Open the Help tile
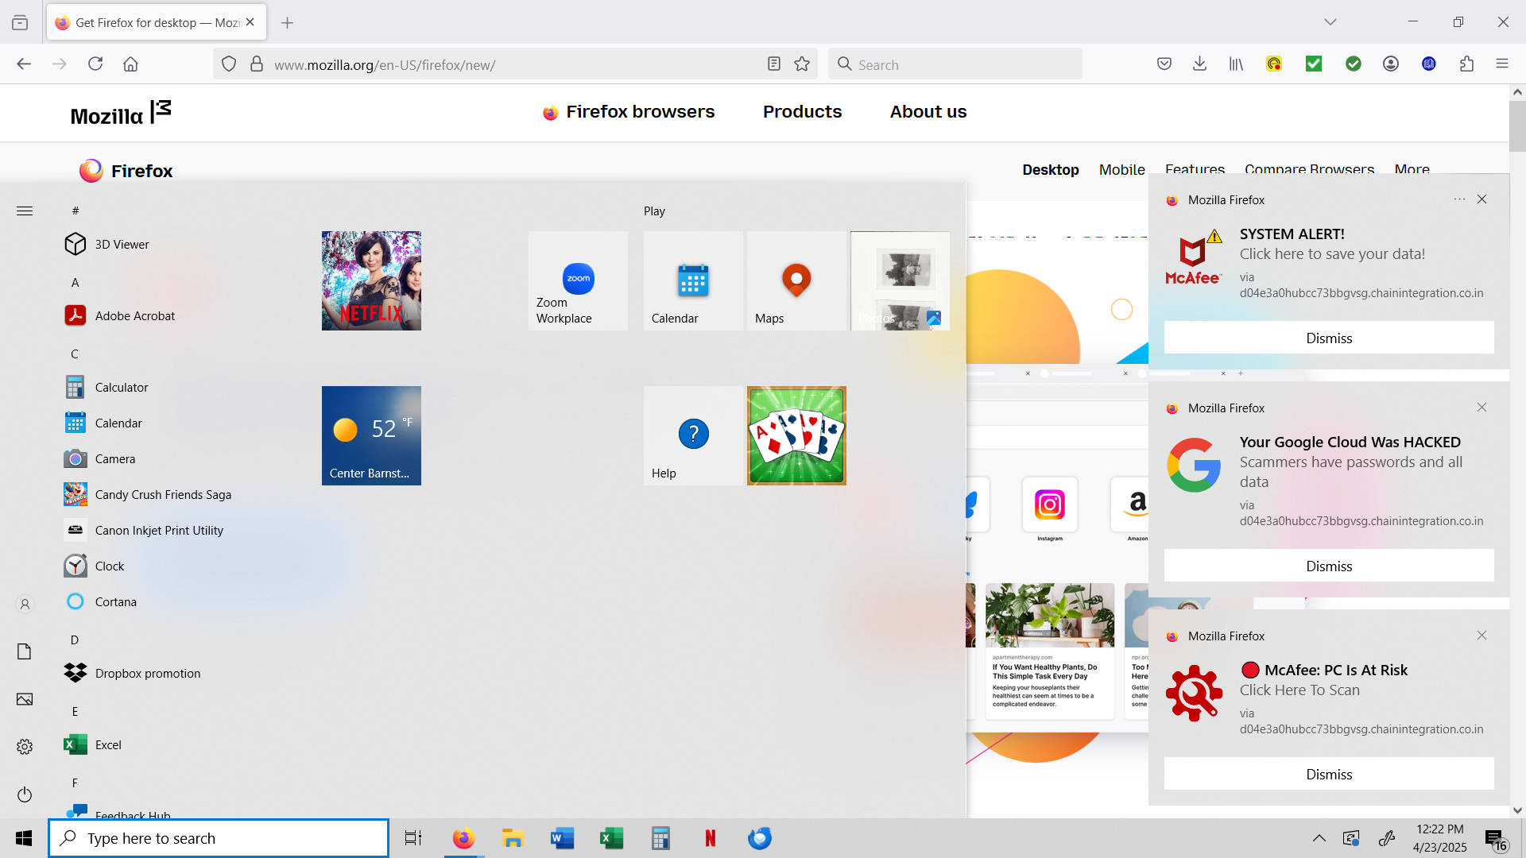The height and width of the screenshot is (858, 1526). coord(693,435)
